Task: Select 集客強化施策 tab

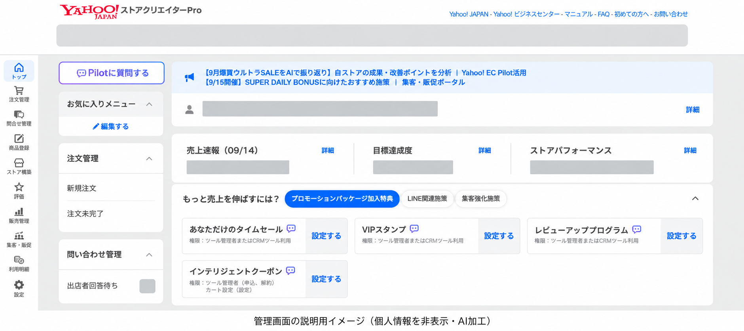Action: point(481,199)
